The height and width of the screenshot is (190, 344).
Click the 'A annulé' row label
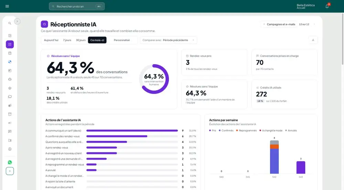(x=51, y=170)
